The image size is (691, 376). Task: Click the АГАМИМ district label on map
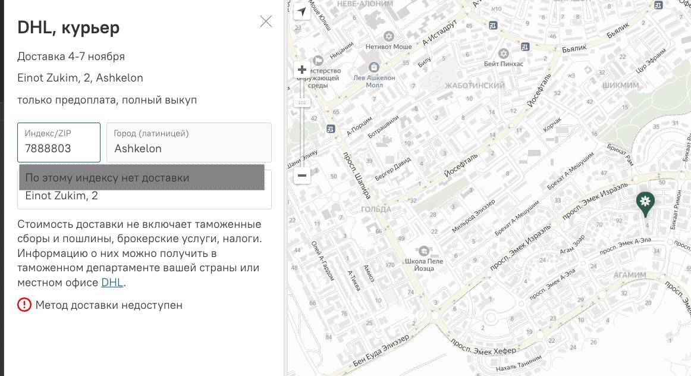pyautogui.click(x=630, y=275)
